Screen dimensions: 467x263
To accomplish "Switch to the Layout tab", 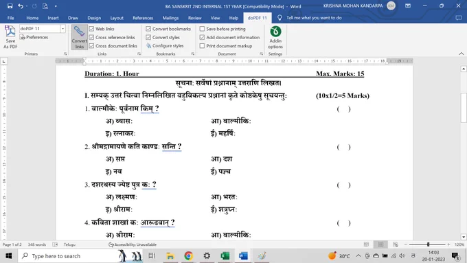I will coord(117,18).
